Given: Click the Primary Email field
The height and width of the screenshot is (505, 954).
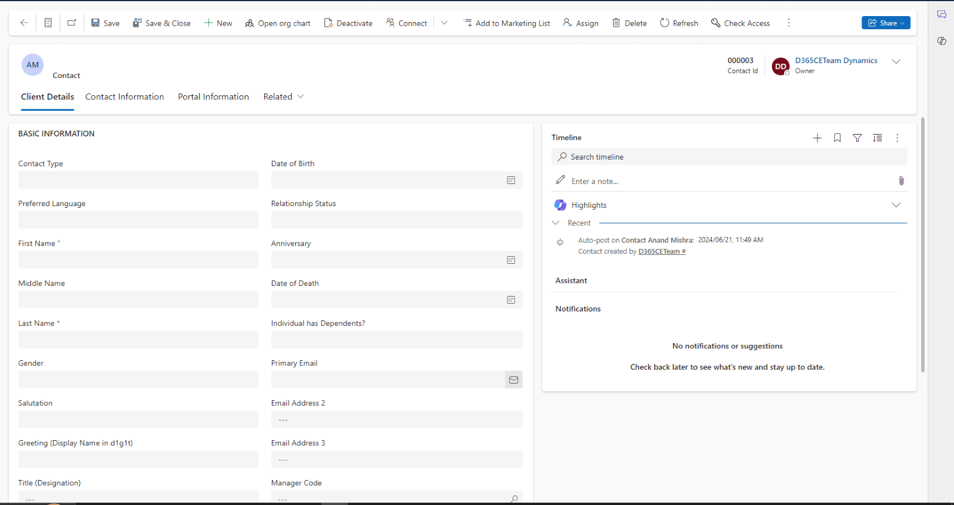Looking at the screenshot, I should pos(388,379).
